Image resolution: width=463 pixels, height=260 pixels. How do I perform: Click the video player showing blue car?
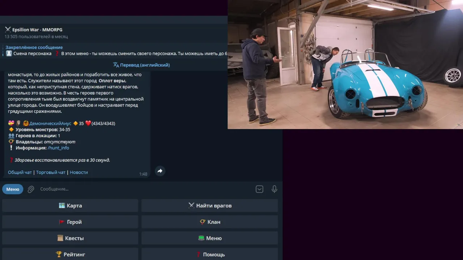click(345, 64)
